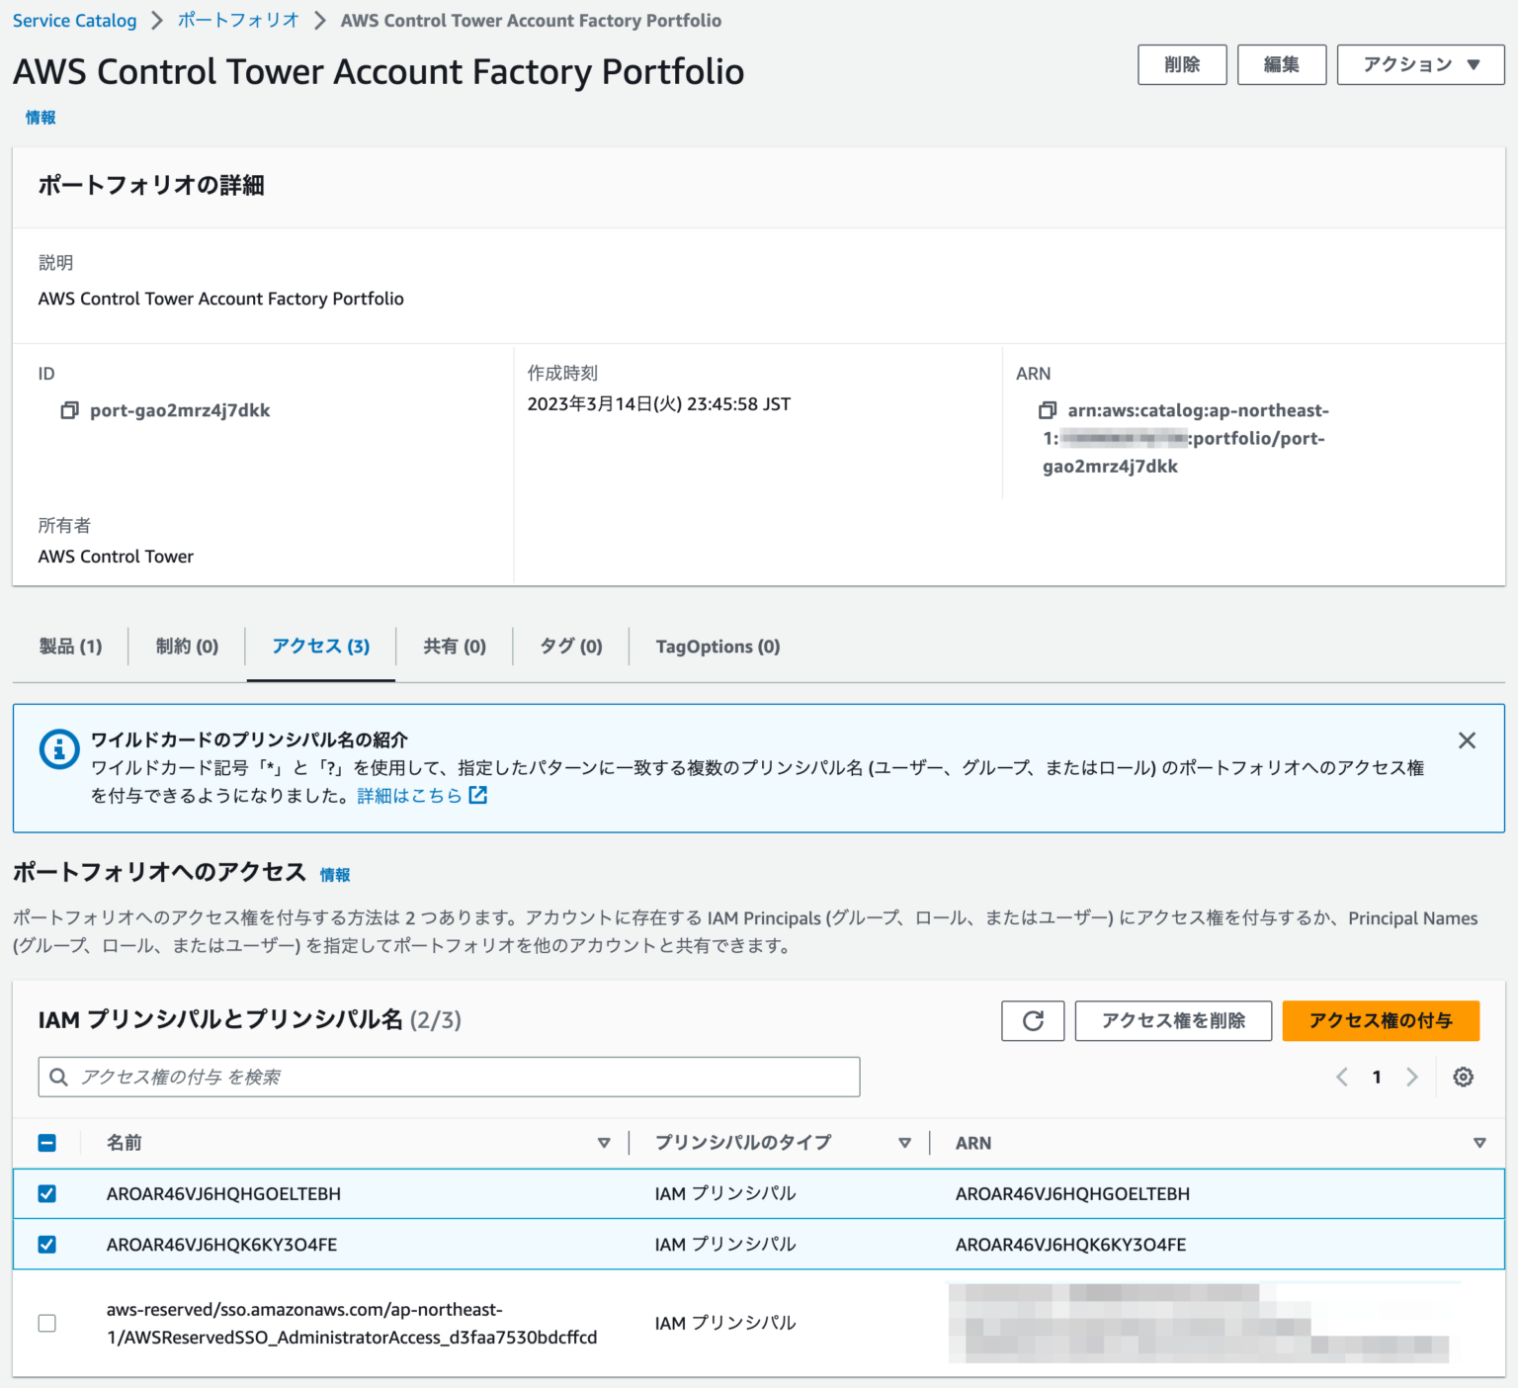Screen dimensions: 1518x1388
Task: Switch to the 製品 (1) tab
Action: click(70, 647)
